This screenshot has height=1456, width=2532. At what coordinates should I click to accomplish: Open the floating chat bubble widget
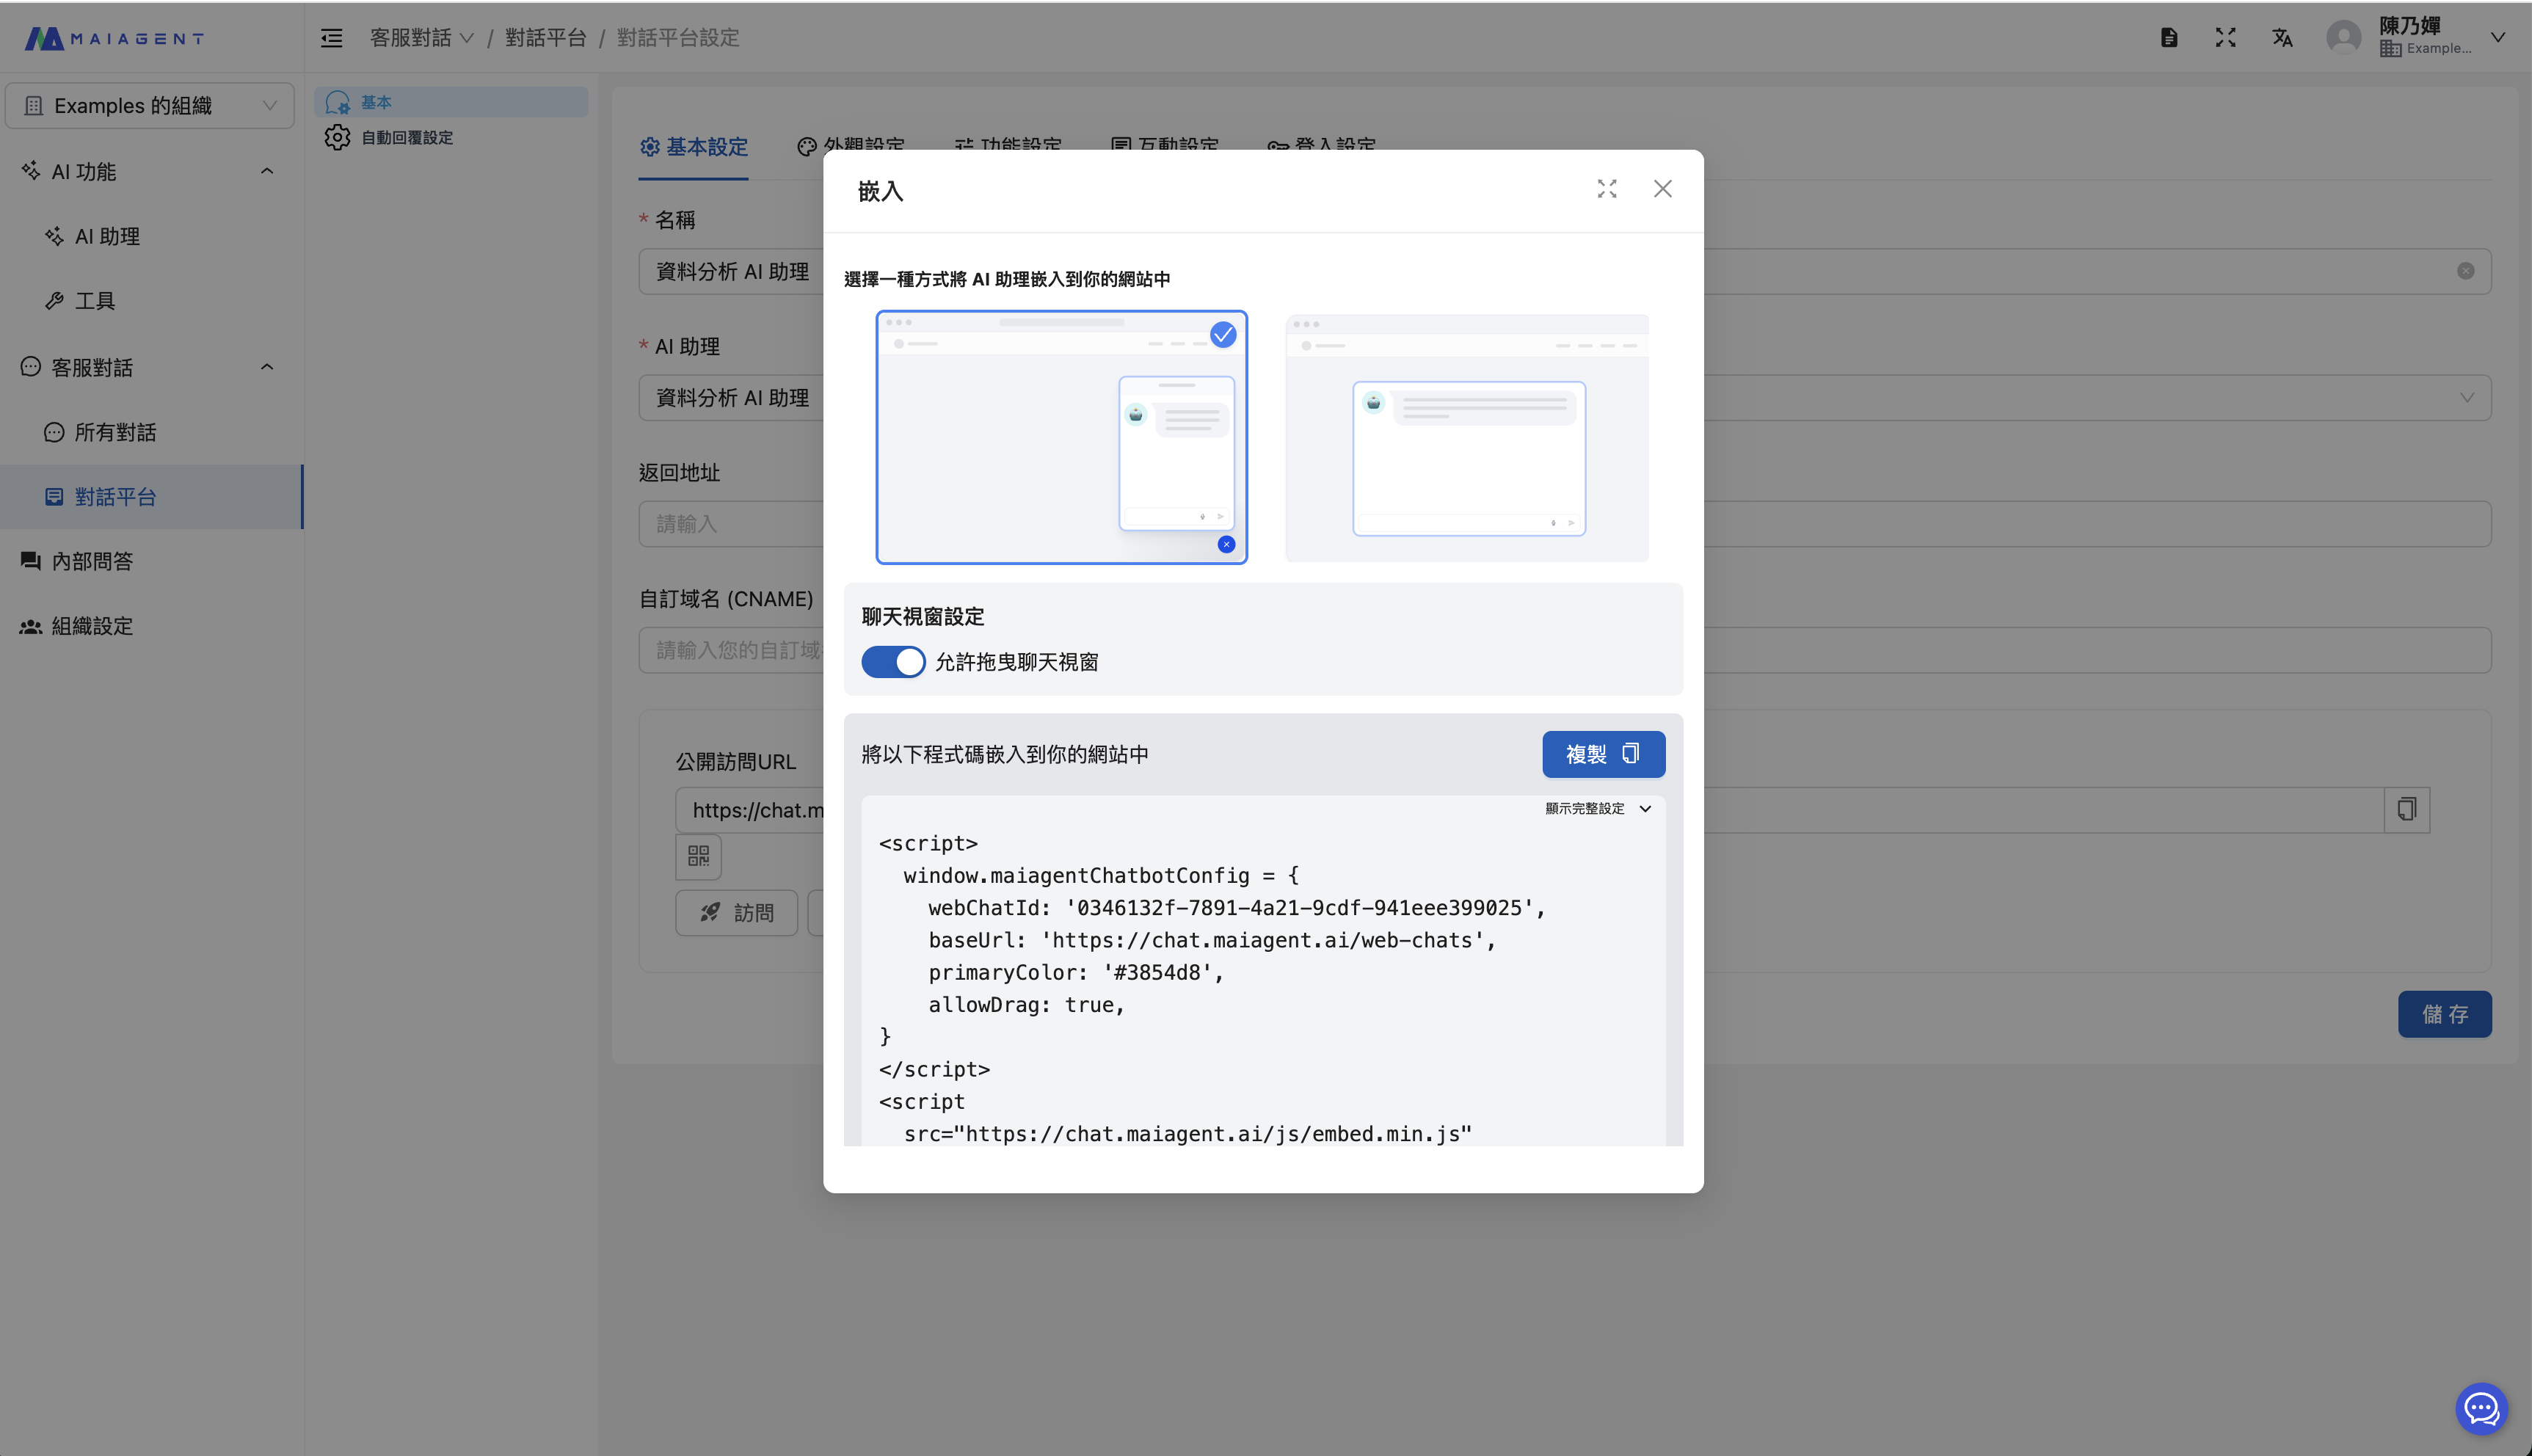2481,1408
